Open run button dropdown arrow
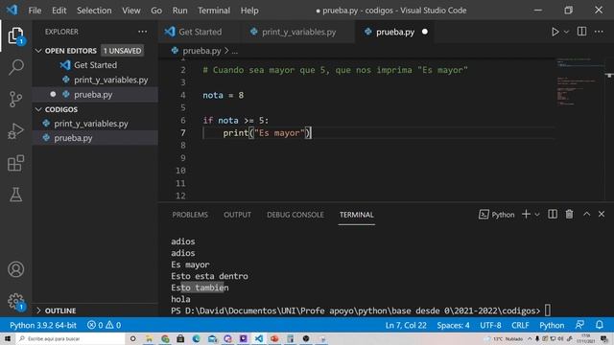 pos(566,32)
